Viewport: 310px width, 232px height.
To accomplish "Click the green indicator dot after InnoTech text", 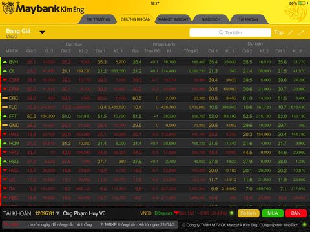I will [x=304, y=225].
